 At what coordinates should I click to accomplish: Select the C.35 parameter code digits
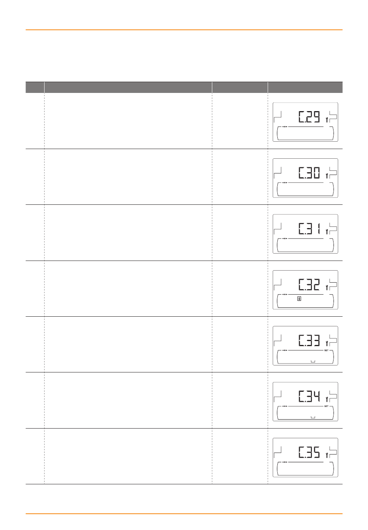309,453
